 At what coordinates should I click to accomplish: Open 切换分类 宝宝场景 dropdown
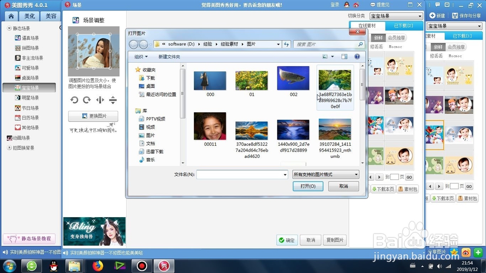click(x=396, y=16)
